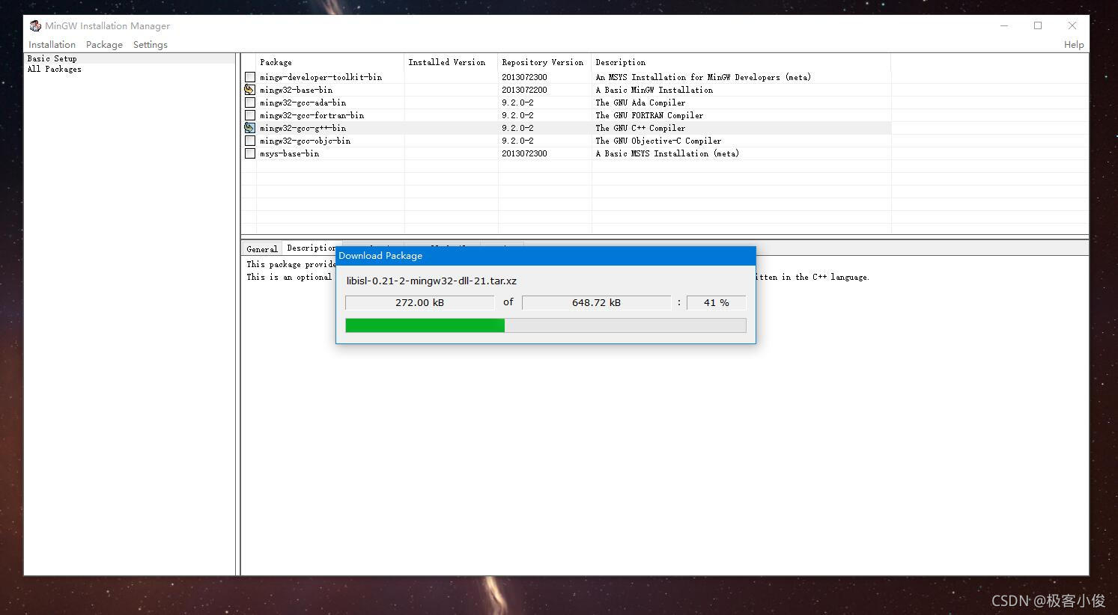Click the 2013072200 repository version cell
The image size is (1118, 615).
click(x=524, y=90)
